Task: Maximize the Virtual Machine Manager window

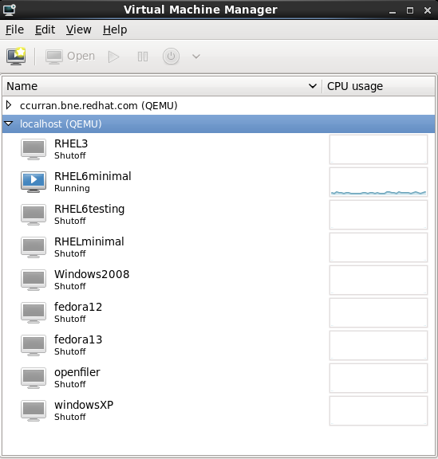Action: point(410,10)
